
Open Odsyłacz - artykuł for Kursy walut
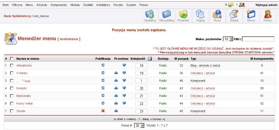(202, 104)
